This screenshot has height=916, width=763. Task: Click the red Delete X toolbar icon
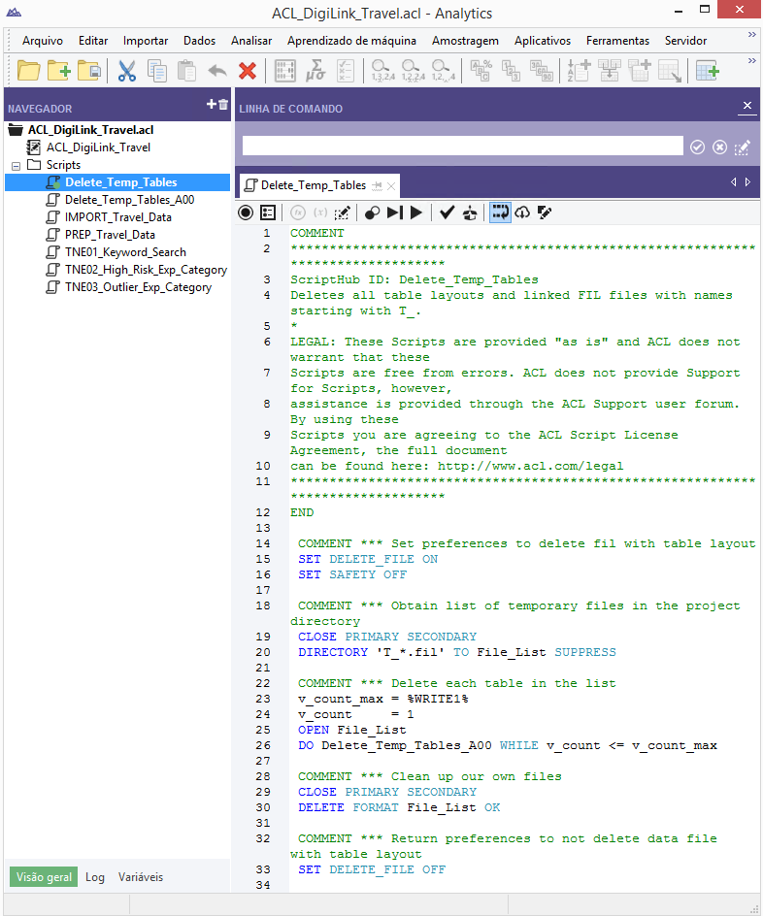click(248, 70)
